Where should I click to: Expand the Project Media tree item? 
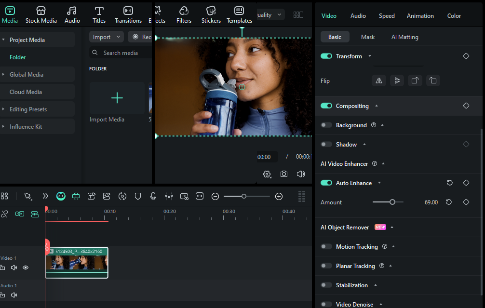[x=3, y=40]
